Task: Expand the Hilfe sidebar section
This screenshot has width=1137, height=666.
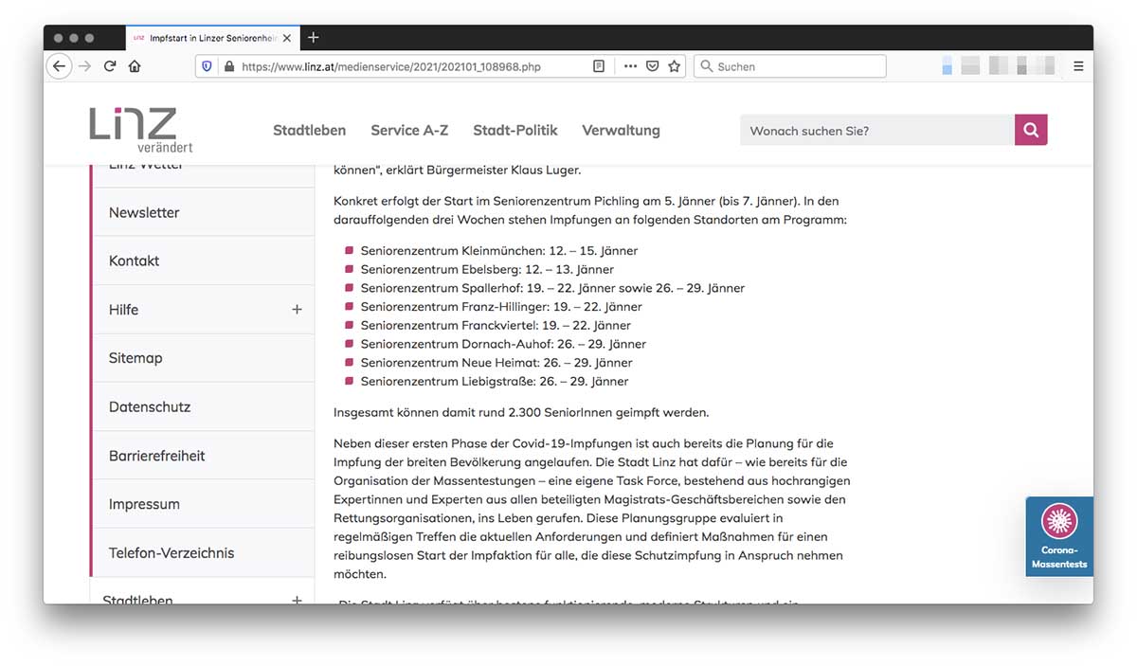Action: [297, 310]
